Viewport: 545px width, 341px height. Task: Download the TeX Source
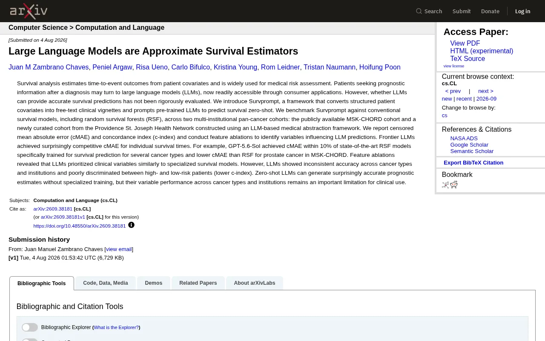coord(468,59)
